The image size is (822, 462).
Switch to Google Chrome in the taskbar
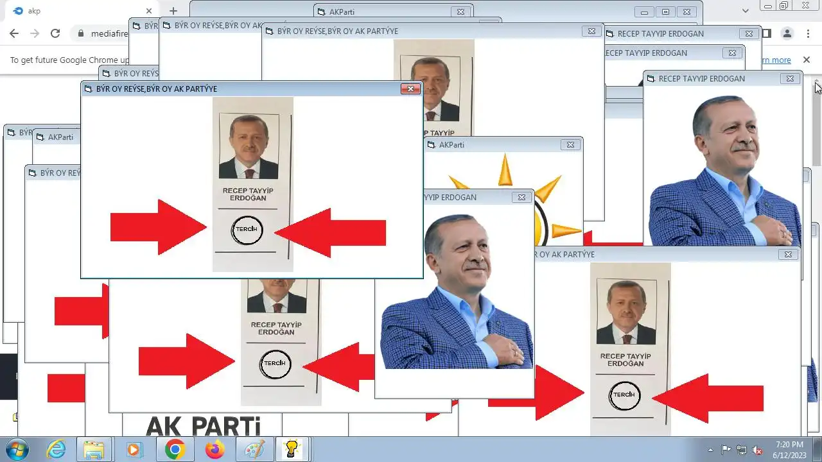point(175,450)
